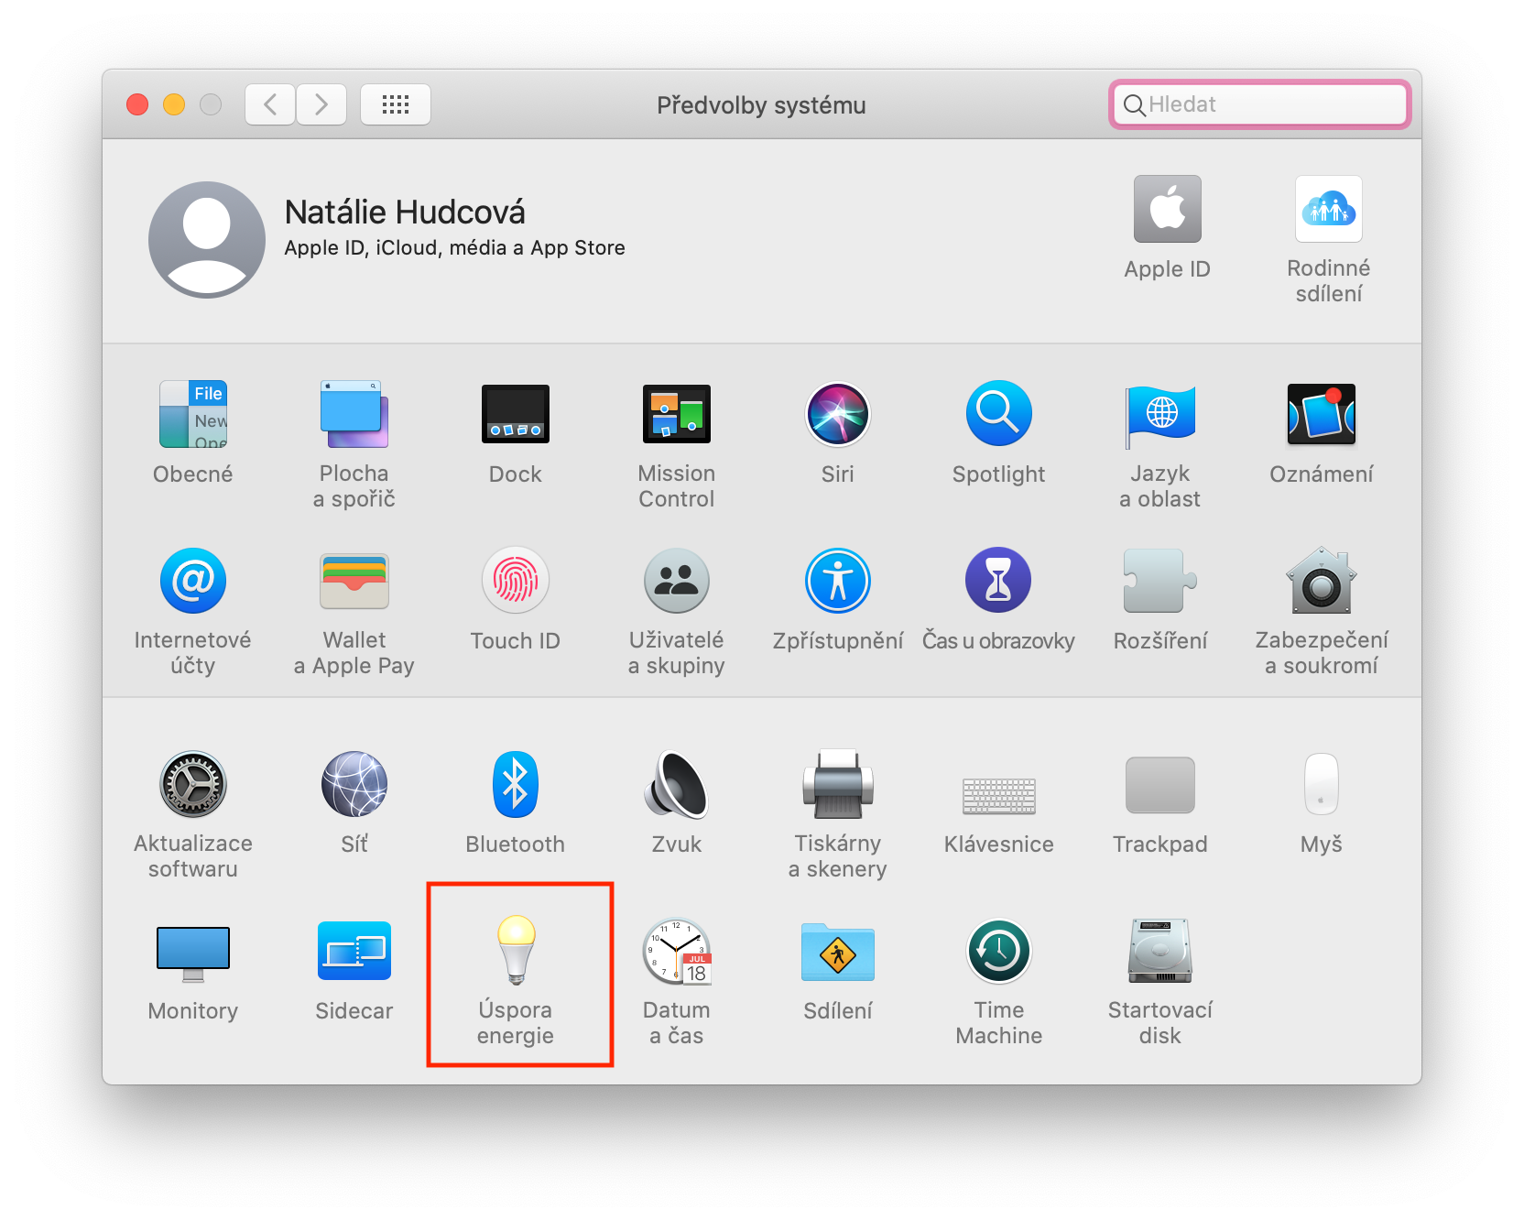This screenshot has height=1220, width=1524.
Task: Show all preferences with the grid button
Action: [396, 104]
